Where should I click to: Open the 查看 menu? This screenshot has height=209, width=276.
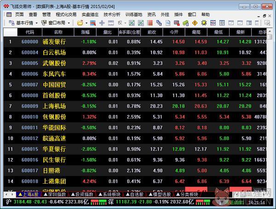[x=33, y=15]
